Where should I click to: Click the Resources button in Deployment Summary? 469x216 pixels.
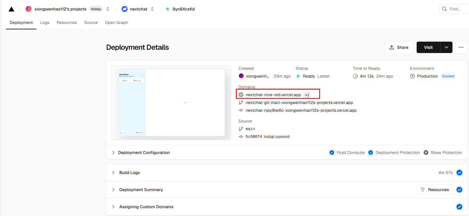click(x=435, y=190)
